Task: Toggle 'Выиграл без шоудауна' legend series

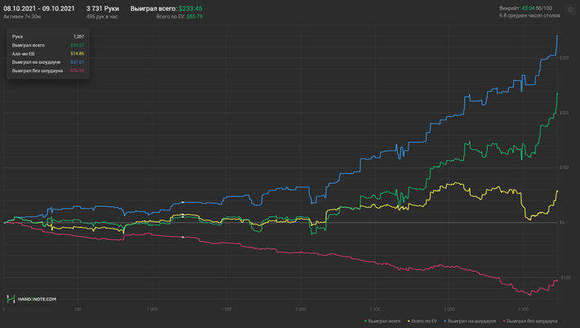Action: [530, 321]
